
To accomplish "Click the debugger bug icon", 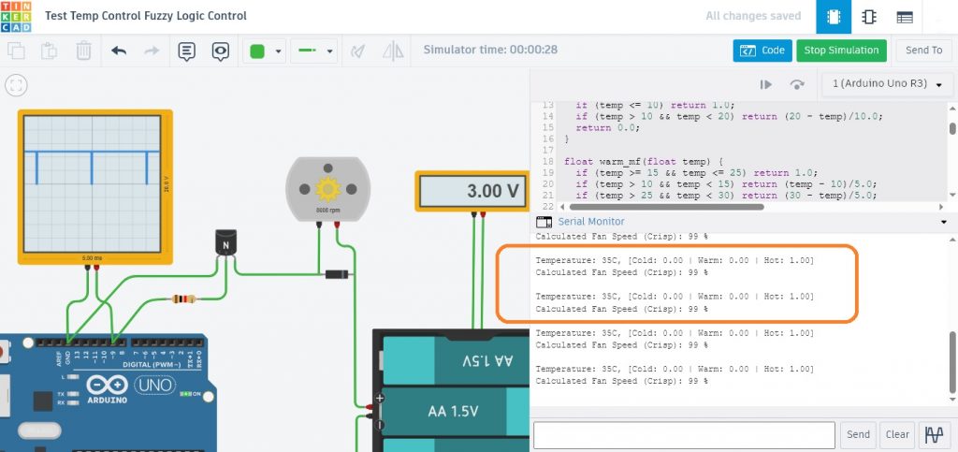I will point(797,84).
